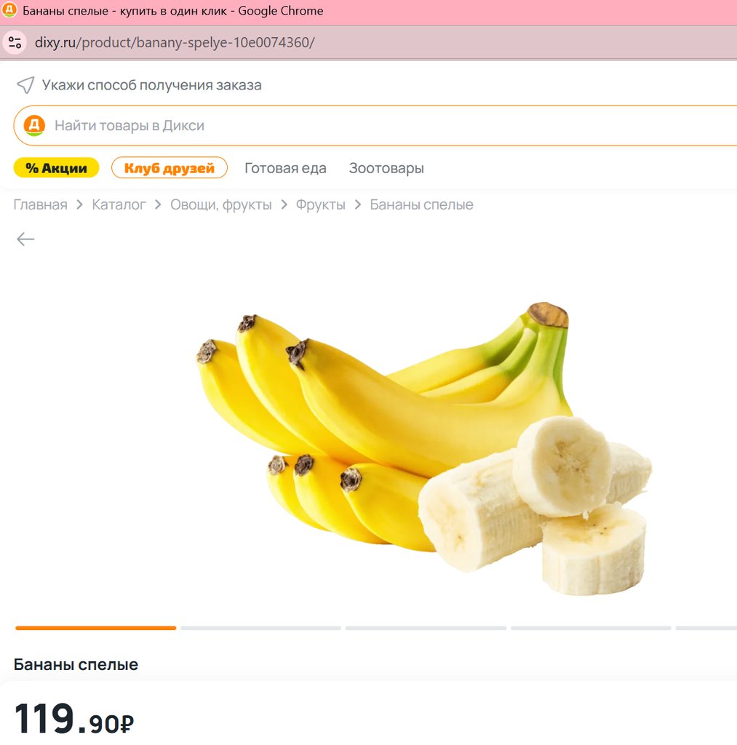
Task: Click the bananas product photo
Action: [422, 444]
